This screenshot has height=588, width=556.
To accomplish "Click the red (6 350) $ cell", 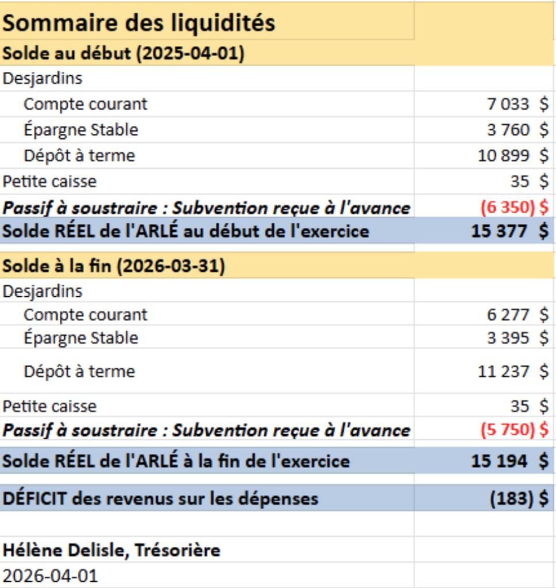I will pyautogui.click(x=513, y=207).
